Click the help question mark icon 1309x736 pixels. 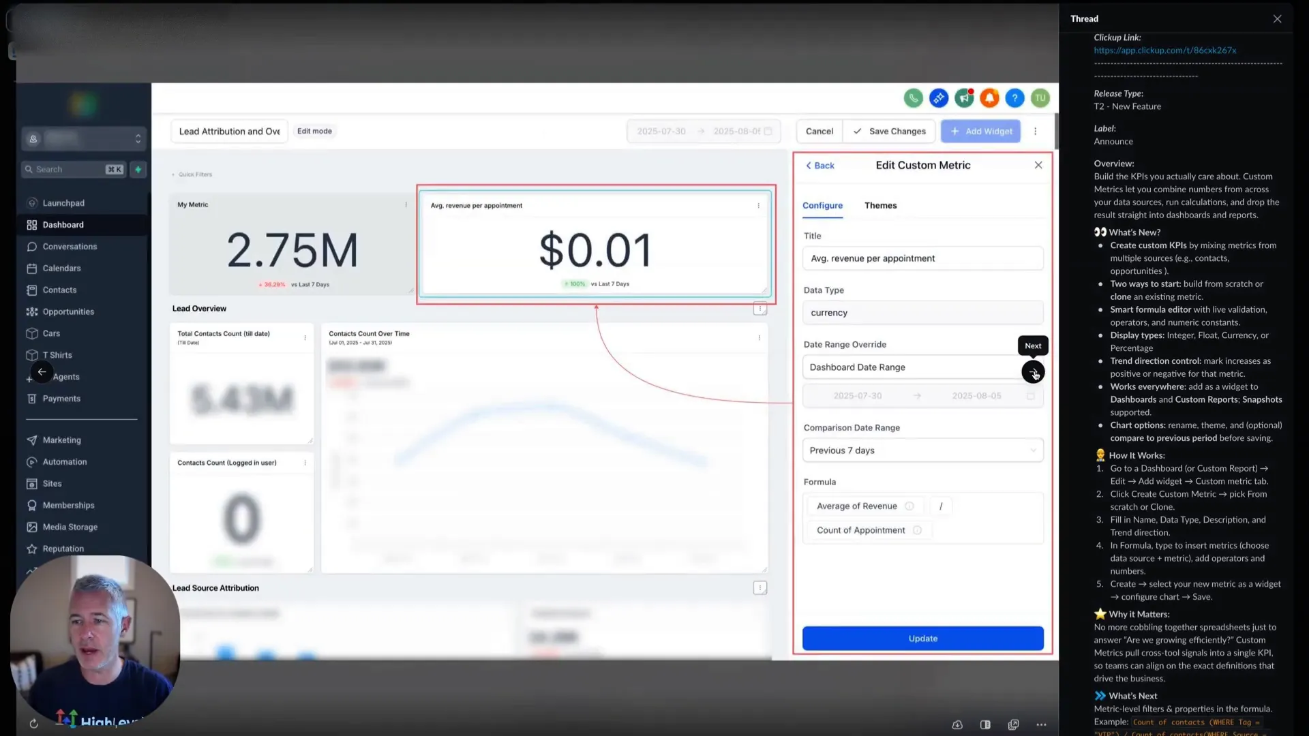point(1014,97)
